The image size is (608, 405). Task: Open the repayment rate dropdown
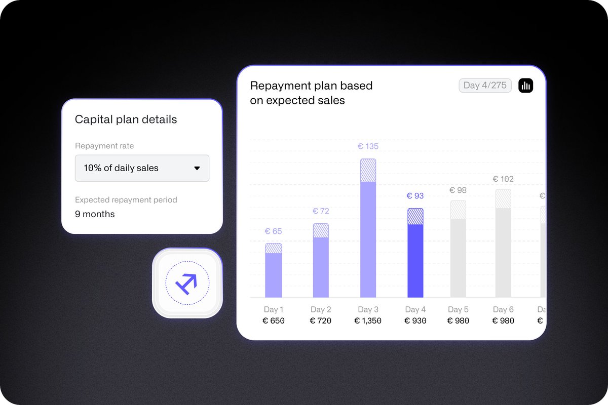tap(142, 168)
